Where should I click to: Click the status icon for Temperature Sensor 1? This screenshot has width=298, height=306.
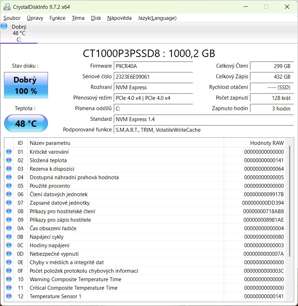tap(8, 296)
